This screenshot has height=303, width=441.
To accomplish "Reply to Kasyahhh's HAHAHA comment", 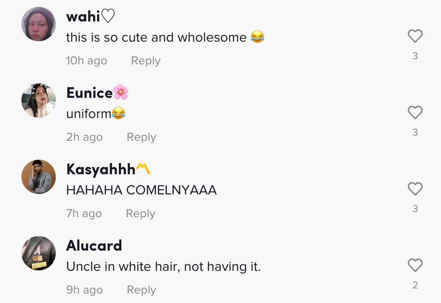I will coord(140,214).
